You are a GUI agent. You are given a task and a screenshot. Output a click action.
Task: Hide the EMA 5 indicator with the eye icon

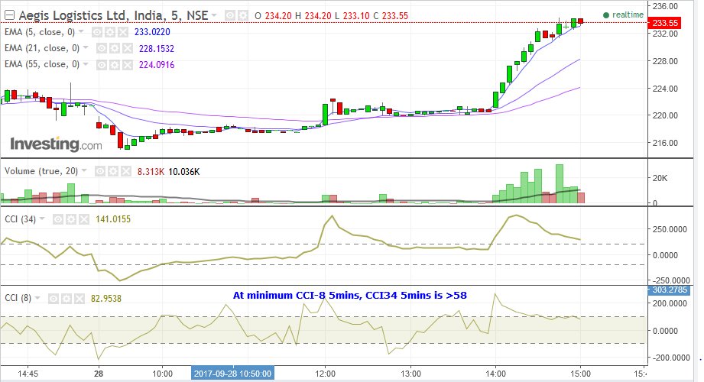pyautogui.click(x=97, y=32)
